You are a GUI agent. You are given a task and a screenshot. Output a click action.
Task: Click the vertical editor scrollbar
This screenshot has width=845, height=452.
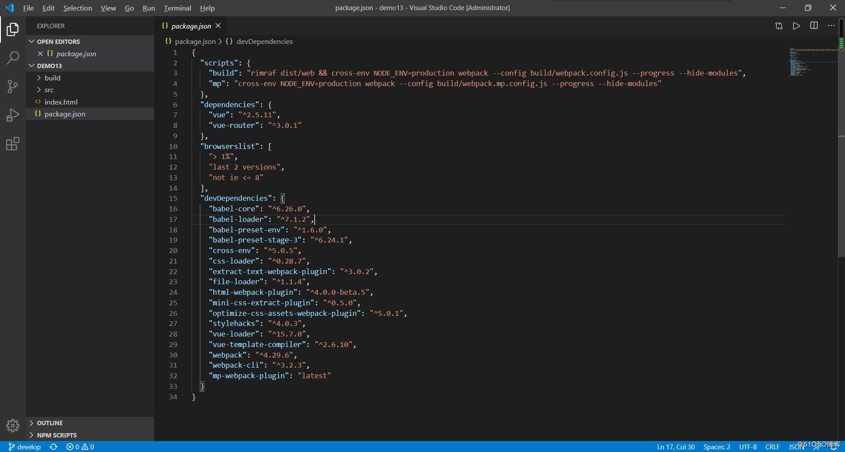pyautogui.click(x=841, y=137)
